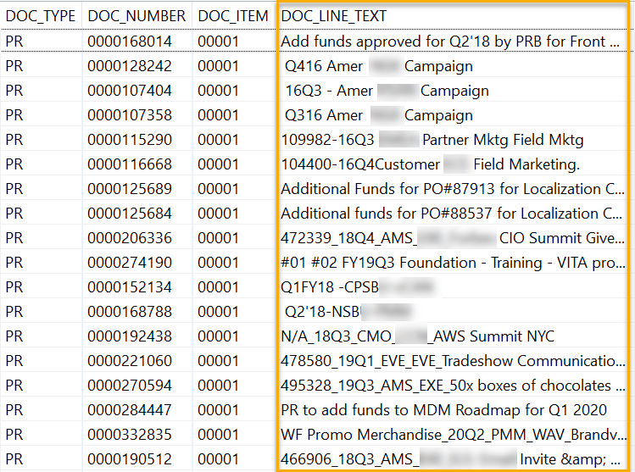Image resolution: width=635 pixels, height=472 pixels.
Task: Click the DOC_TYPE column header
Action: (x=41, y=16)
